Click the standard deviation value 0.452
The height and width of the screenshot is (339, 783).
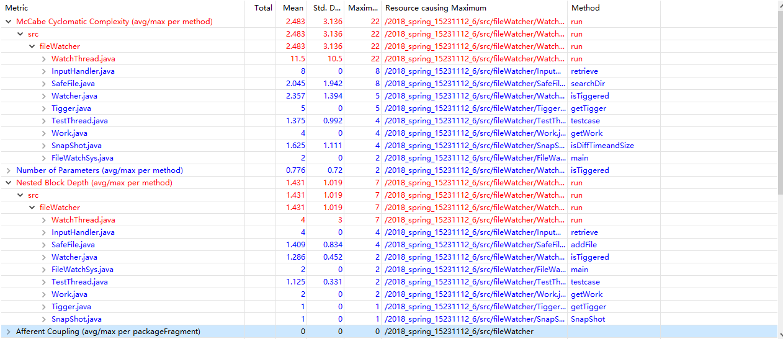[333, 257]
